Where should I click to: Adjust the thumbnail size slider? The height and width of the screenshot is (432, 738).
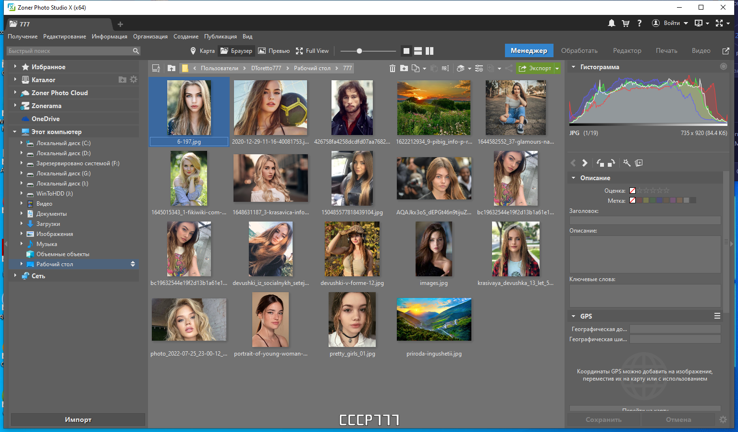(359, 50)
